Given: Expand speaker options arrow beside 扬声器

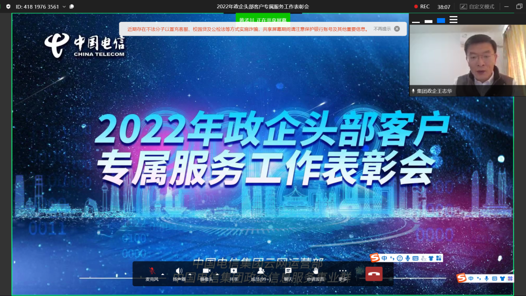Looking at the screenshot, I should (190, 274).
